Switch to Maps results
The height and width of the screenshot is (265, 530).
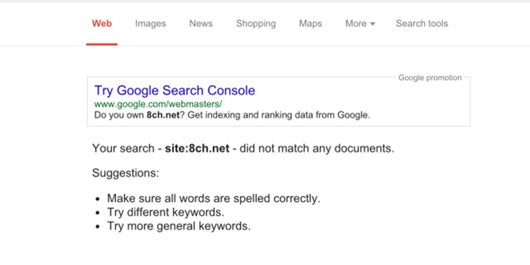point(310,24)
